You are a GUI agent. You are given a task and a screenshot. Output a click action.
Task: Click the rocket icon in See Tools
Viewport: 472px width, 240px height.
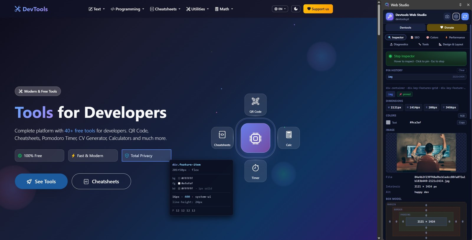[29, 182]
